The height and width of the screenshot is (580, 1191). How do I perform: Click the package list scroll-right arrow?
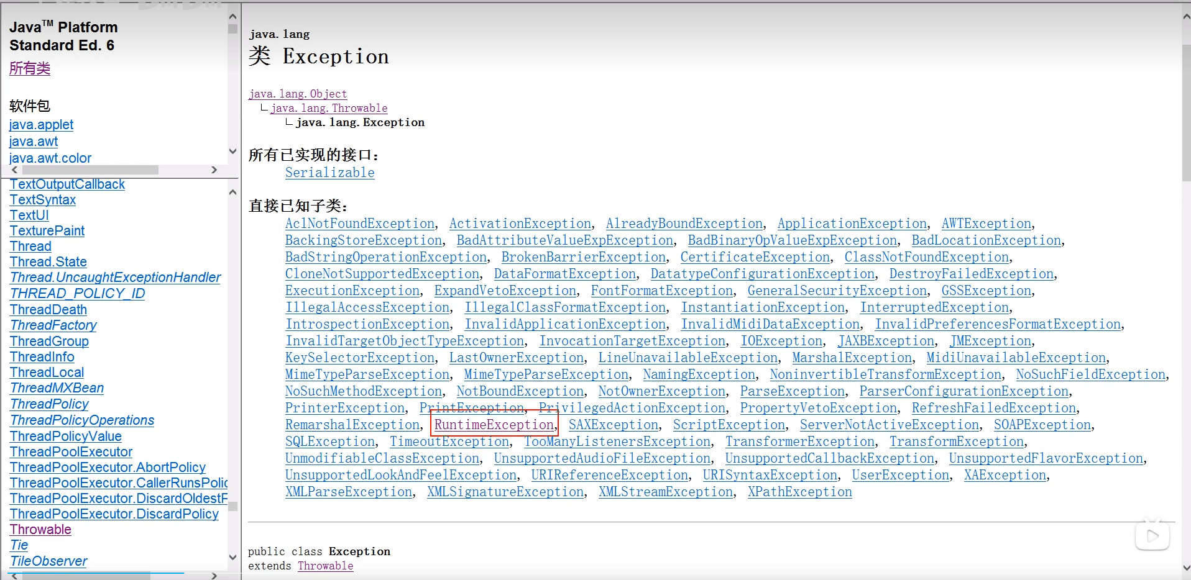tap(214, 170)
